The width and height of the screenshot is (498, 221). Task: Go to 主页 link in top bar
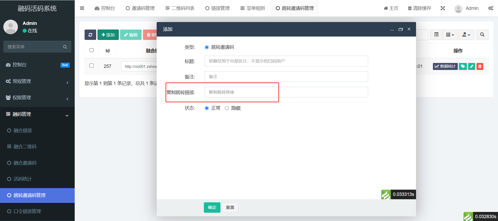[391, 8]
